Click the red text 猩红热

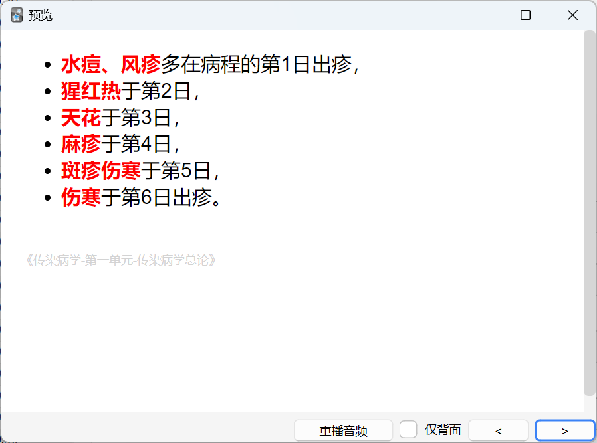pos(91,91)
